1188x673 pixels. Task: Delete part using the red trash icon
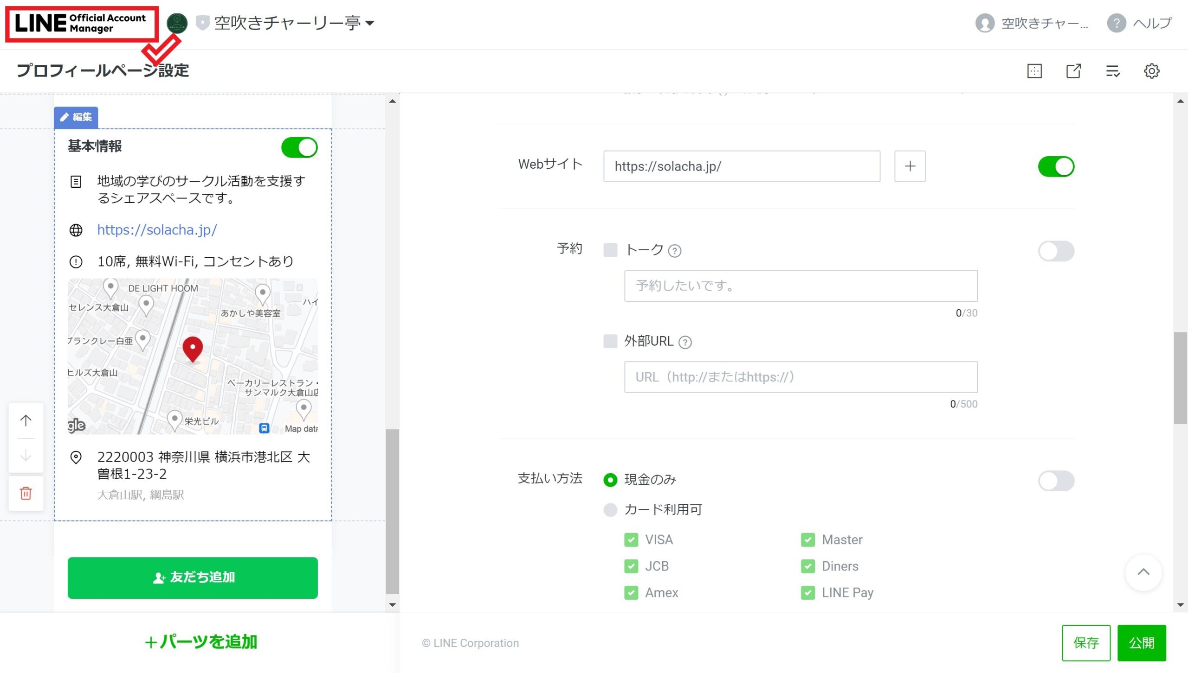[26, 493]
